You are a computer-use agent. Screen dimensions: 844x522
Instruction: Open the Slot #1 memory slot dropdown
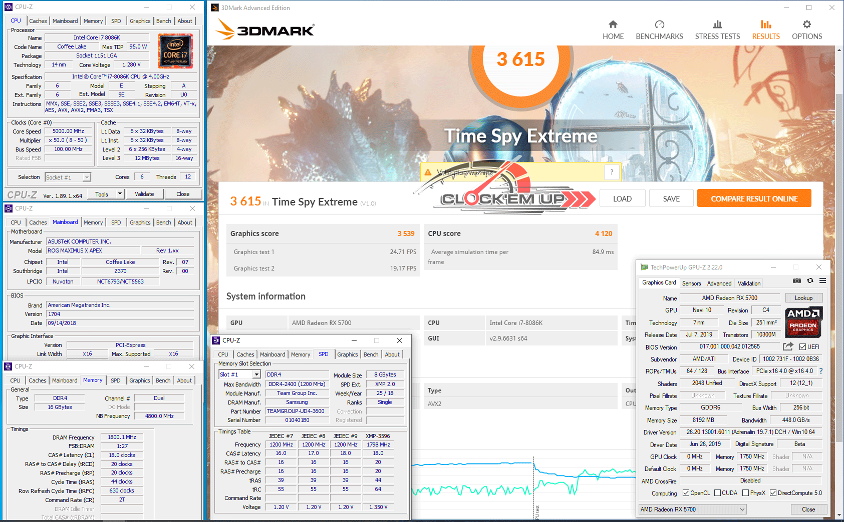pyautogui.click(x=256, y=374)
